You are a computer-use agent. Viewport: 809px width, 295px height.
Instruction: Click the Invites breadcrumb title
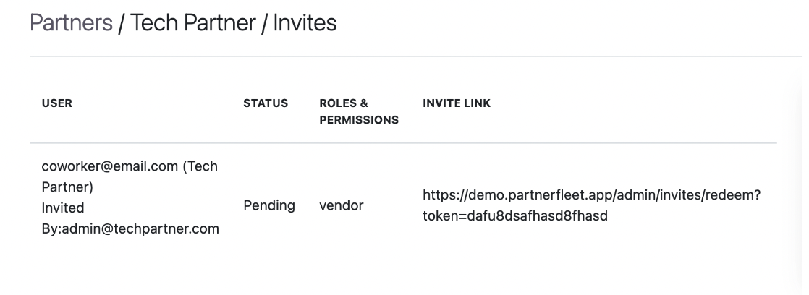click(305, 22)
